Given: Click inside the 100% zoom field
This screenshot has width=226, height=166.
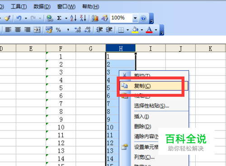Looking at the screenshot, I should pyautogui.click(x=121, y=18).
